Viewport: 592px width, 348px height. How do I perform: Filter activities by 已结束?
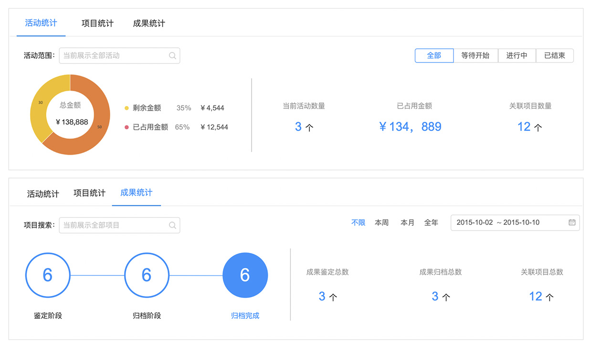click(554, 56)
